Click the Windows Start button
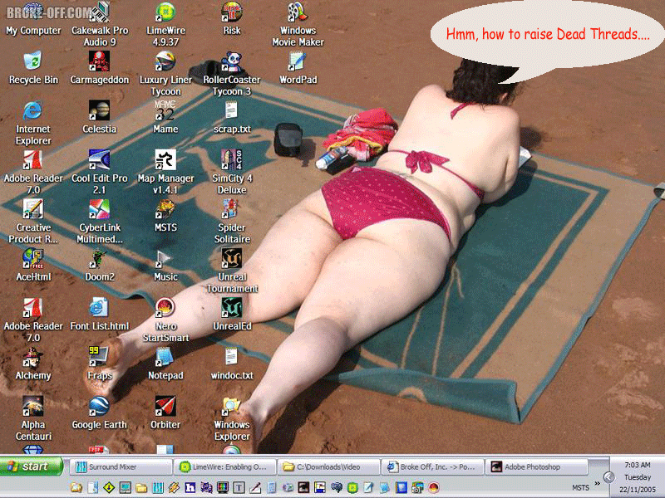 (32, 466)
